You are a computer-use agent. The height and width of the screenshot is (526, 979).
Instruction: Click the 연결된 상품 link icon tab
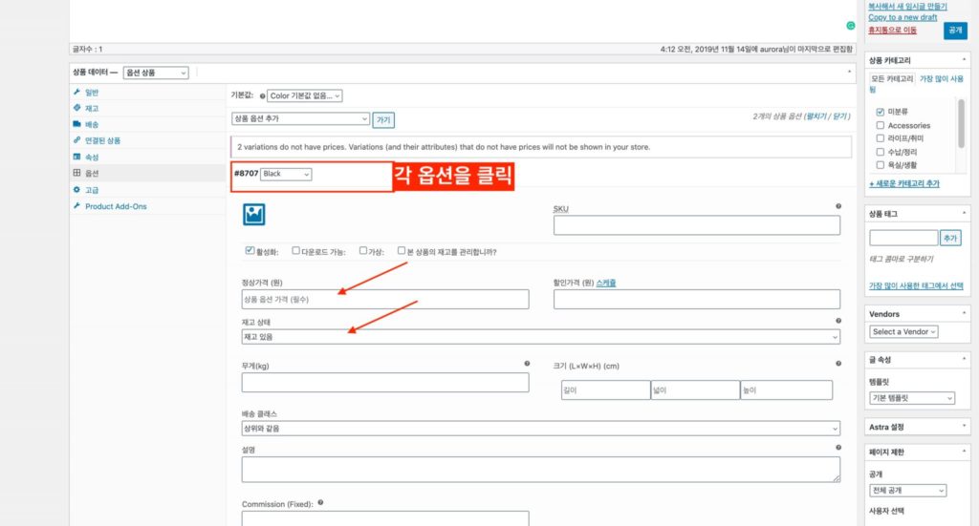[76, 140]
